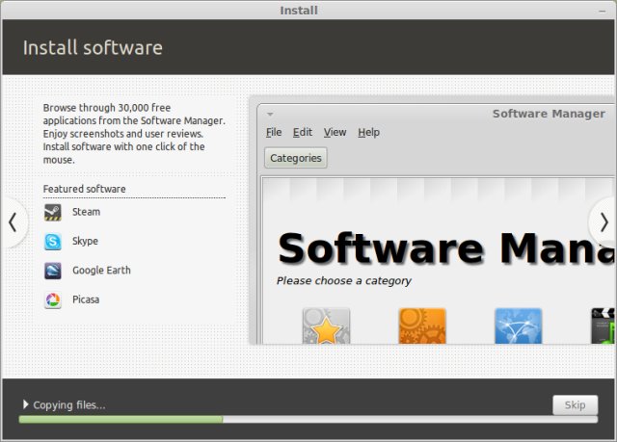The width and height of the screenshot is (617, 442).
Task: Click the Skype label text
Action: pyautogui.click(x=85, y=241)
